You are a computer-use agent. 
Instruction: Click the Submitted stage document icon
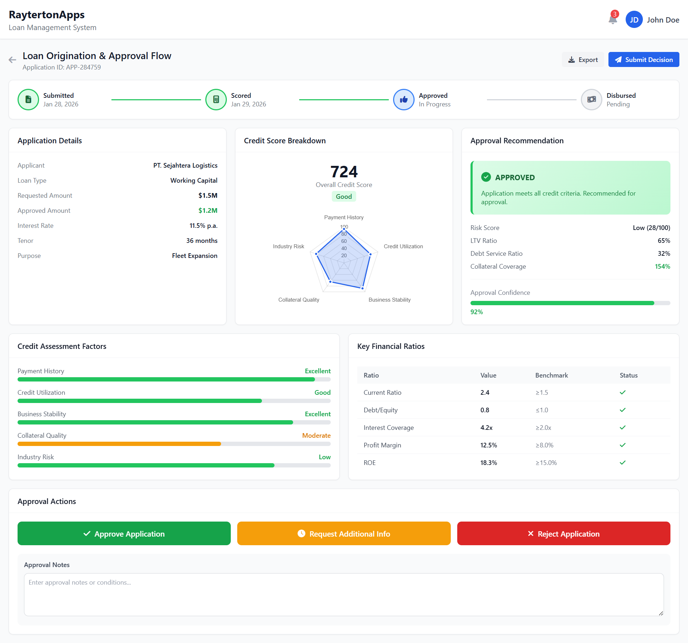point(28,100)
